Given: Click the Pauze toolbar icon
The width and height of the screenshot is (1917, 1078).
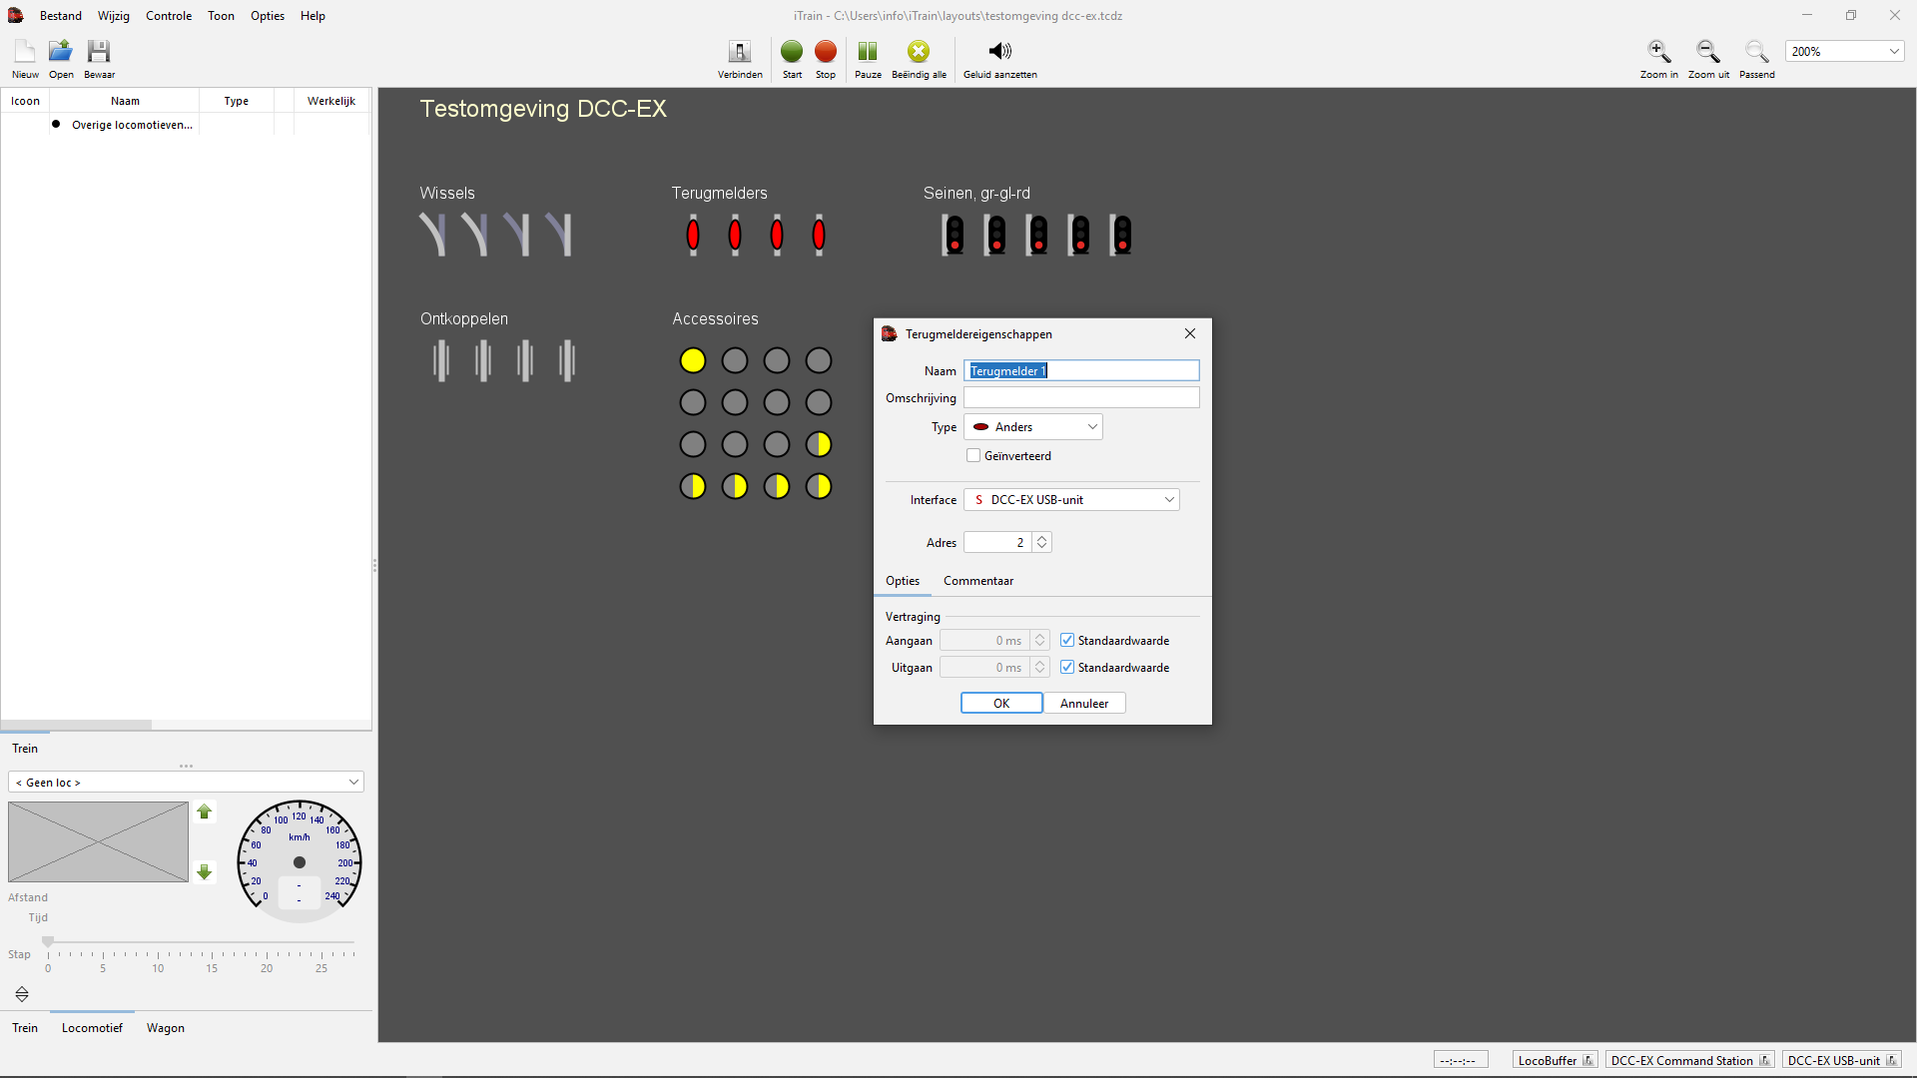Looking at the screenshot, I should (x=867, y=52).
